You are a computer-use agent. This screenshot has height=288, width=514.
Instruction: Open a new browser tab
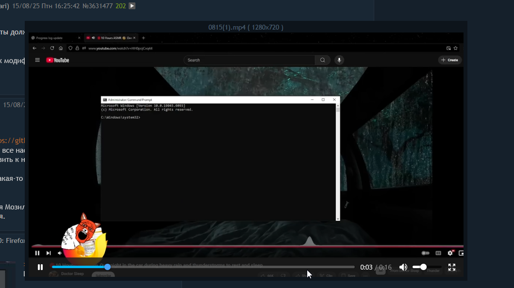point(143,38)
